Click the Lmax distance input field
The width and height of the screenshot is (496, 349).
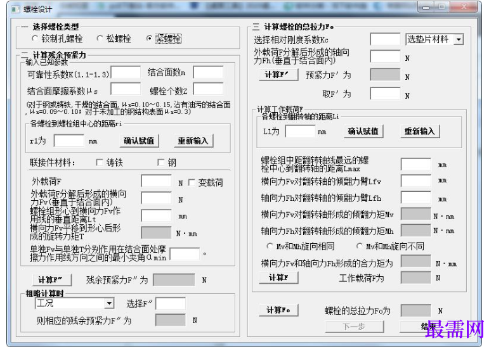416,164
